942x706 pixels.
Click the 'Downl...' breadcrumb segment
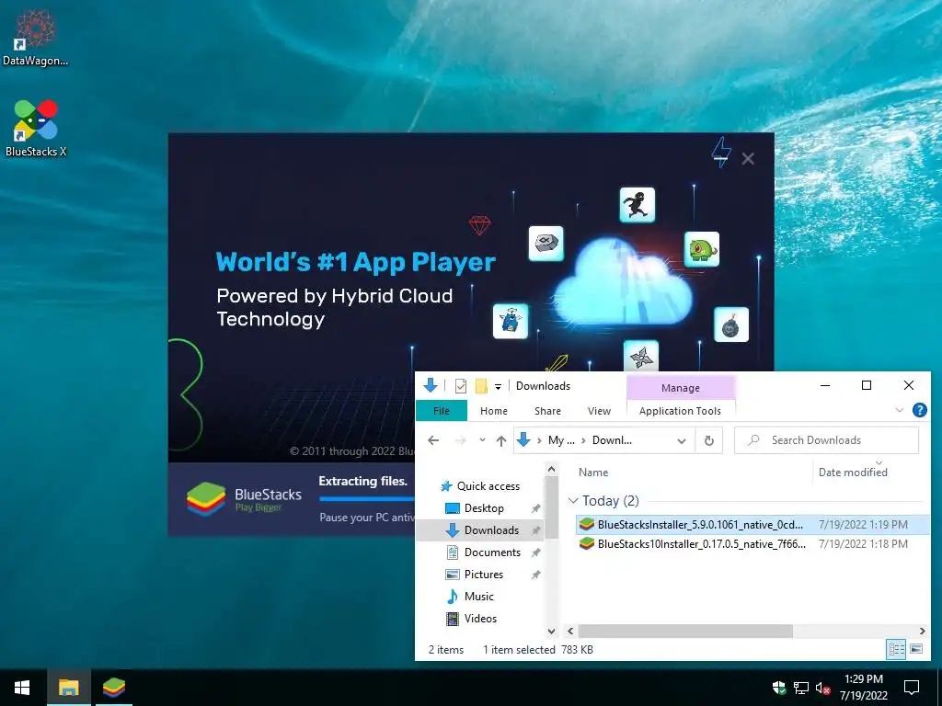pyautogui.click(x=612, y=440)
